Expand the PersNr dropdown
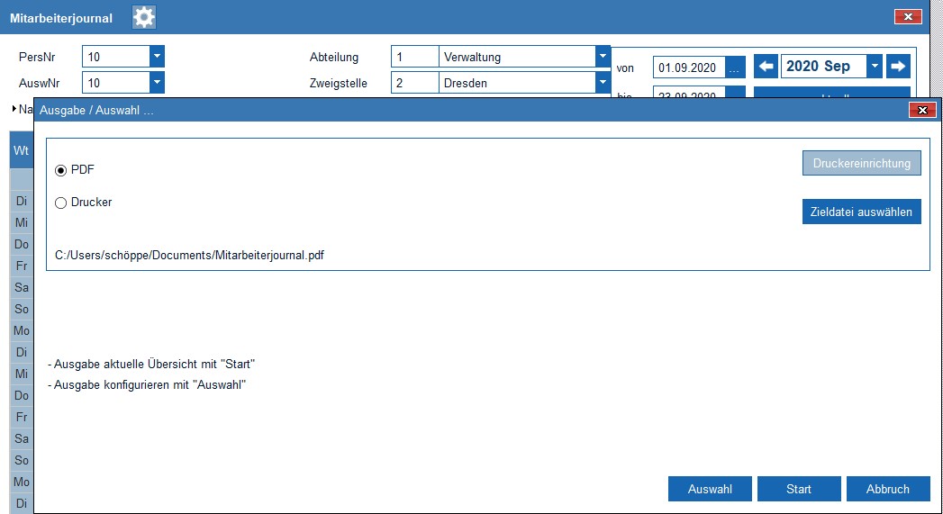 pos(157,57)
